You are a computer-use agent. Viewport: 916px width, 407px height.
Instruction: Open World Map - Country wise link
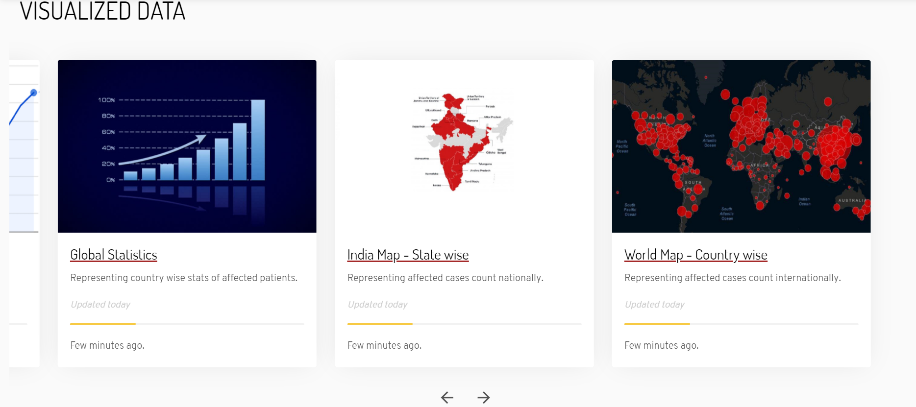click(696, 255)
